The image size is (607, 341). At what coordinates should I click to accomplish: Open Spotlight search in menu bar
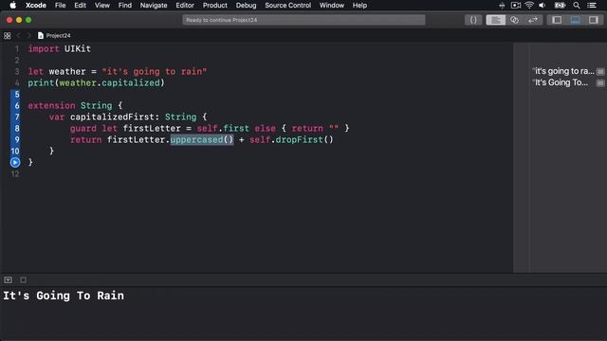click(x=577, y=6)
